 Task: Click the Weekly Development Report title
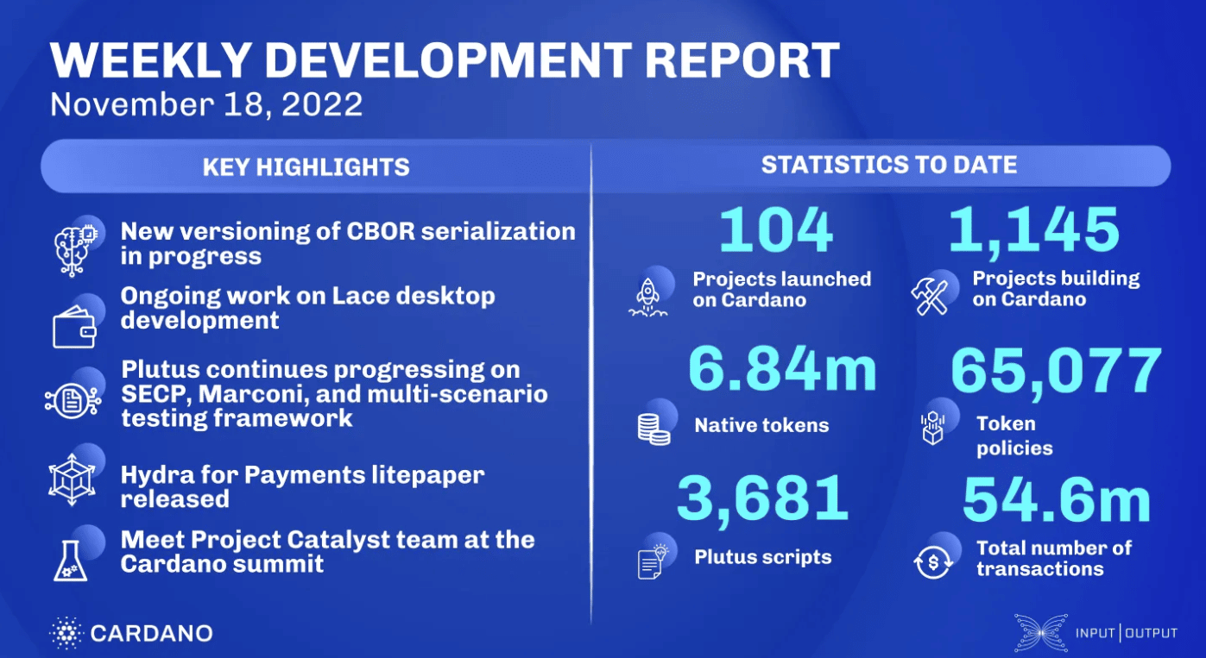pyautogui.click(x=445, y=60)
